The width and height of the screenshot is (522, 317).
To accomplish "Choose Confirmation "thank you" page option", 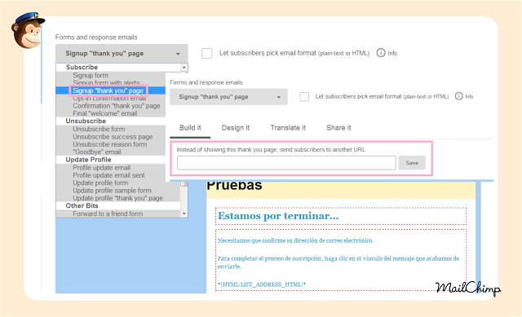I will [x=117, y=106].
